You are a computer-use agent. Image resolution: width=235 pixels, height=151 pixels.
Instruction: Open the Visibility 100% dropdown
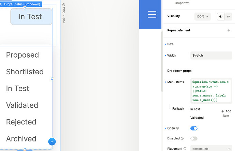point(202,16)
